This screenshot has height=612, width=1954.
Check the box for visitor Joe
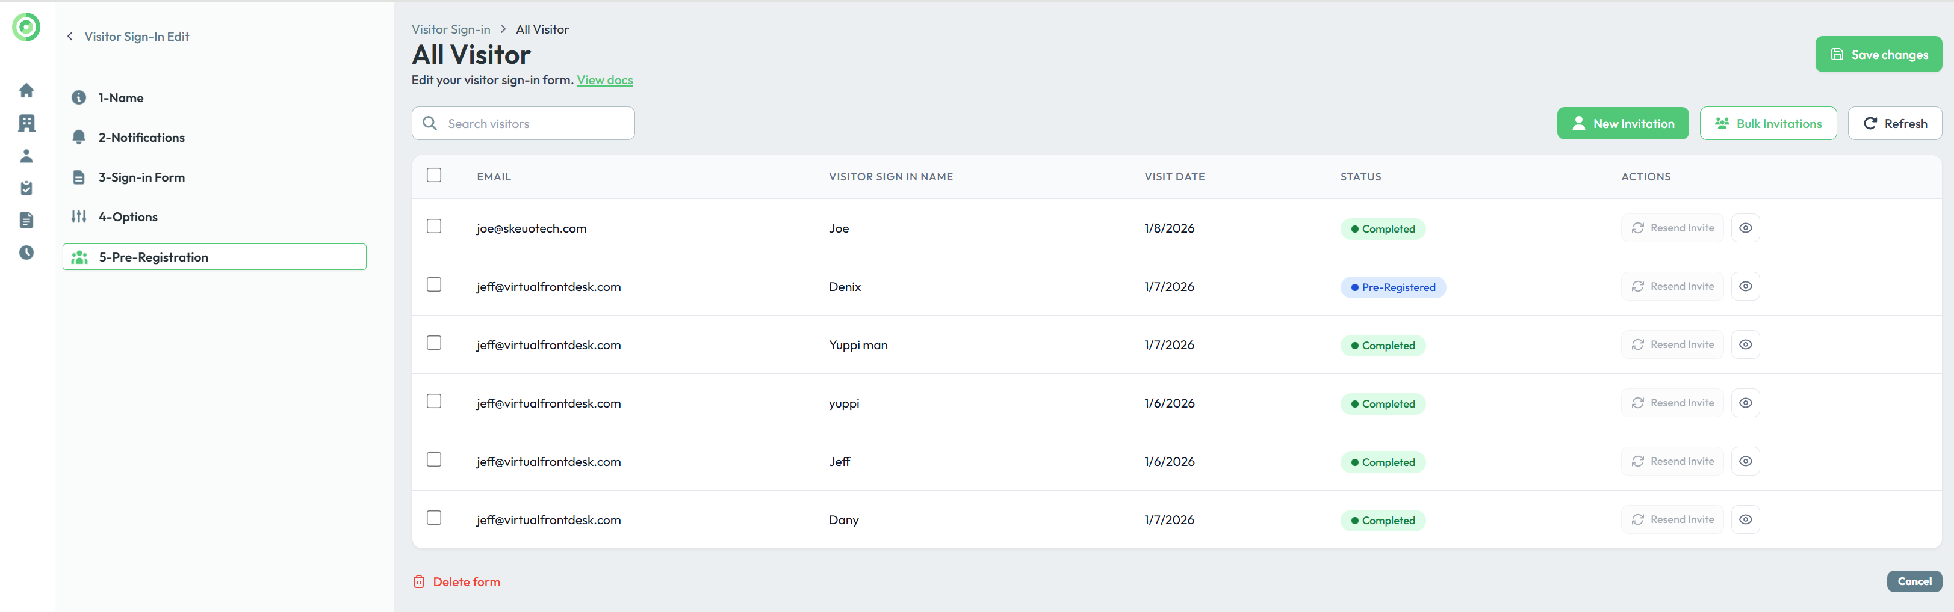click(434, 227)
